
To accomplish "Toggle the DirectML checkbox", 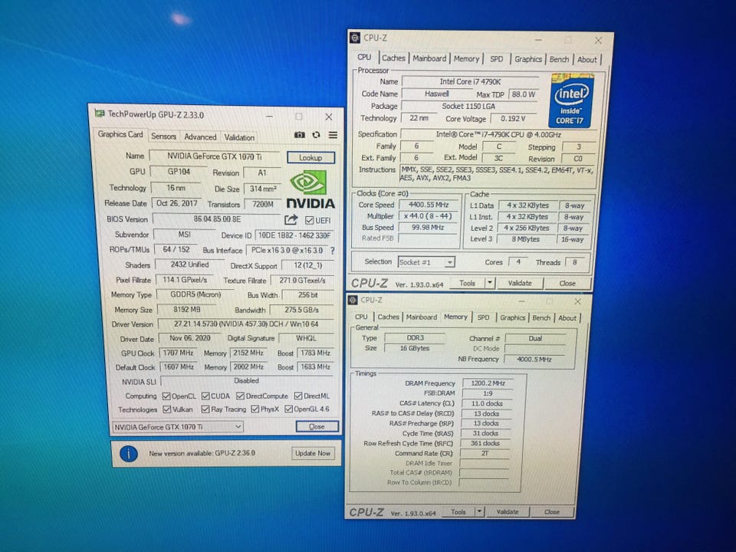I will pyautogui.click(x=298, y=396).
